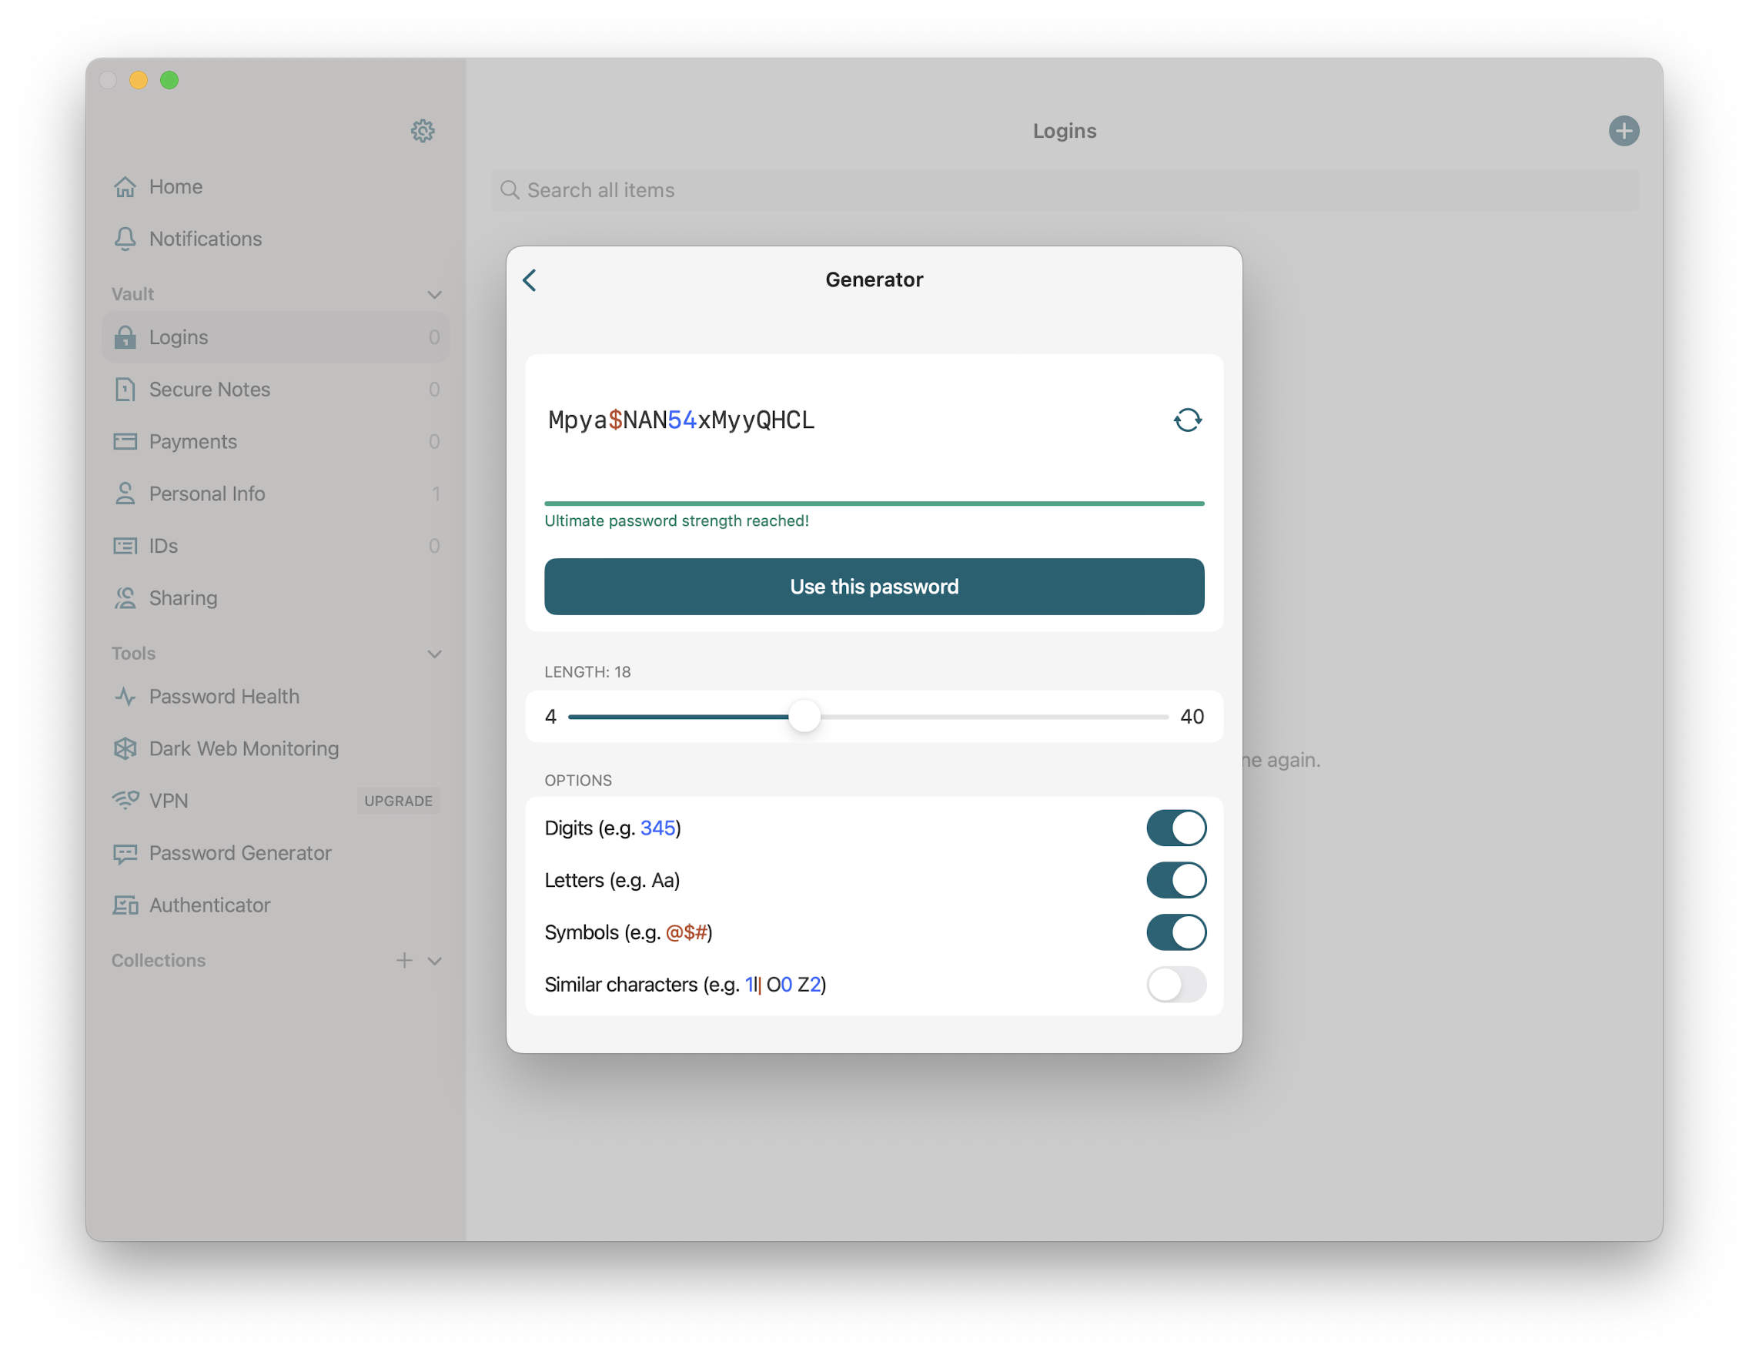This screenshot has width=1749, height=1355.
Task: Add a new collection with plus icon
Action: (404, 959)
